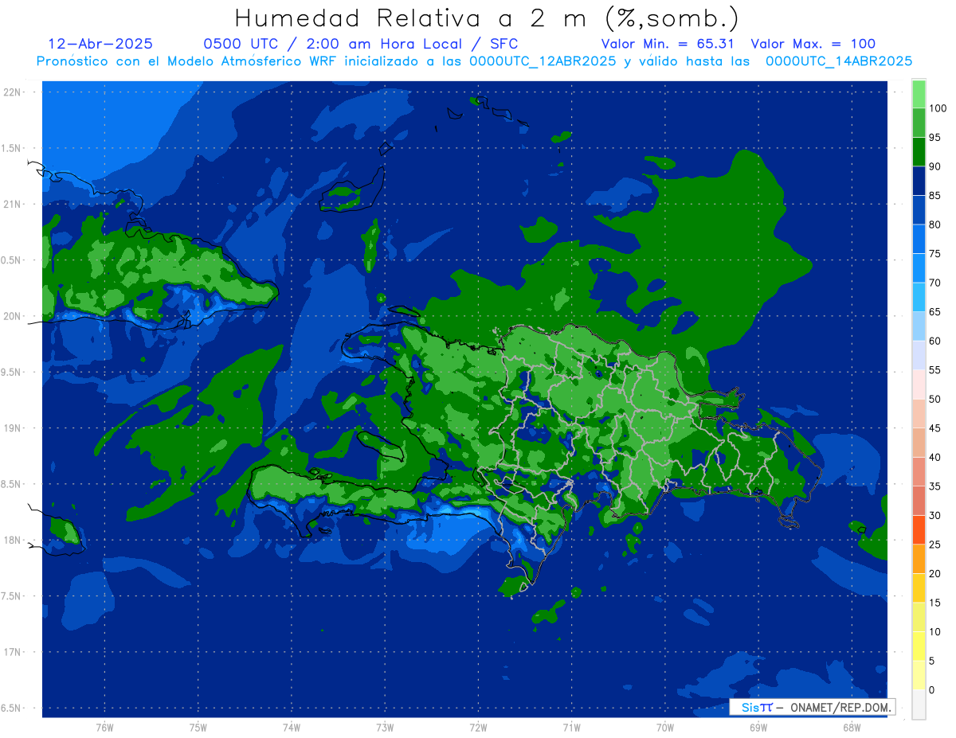Pick the blue swatch between 80 and 75
The width and height of the screenshot is (956, 738).
(919, 240)
